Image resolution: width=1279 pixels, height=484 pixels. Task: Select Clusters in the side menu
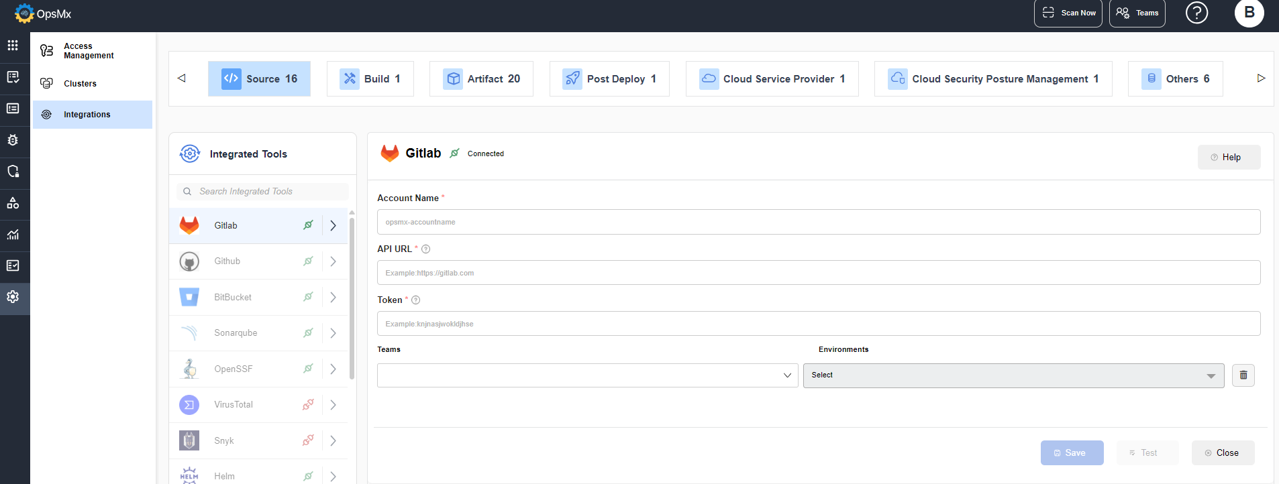[x=80, y=84]
